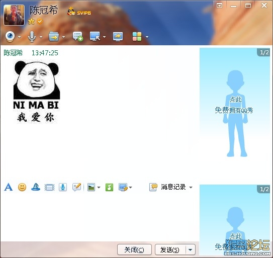Open the window menu dropdown button in titlebar
The image size is (273, 258).
pos(219,6)
